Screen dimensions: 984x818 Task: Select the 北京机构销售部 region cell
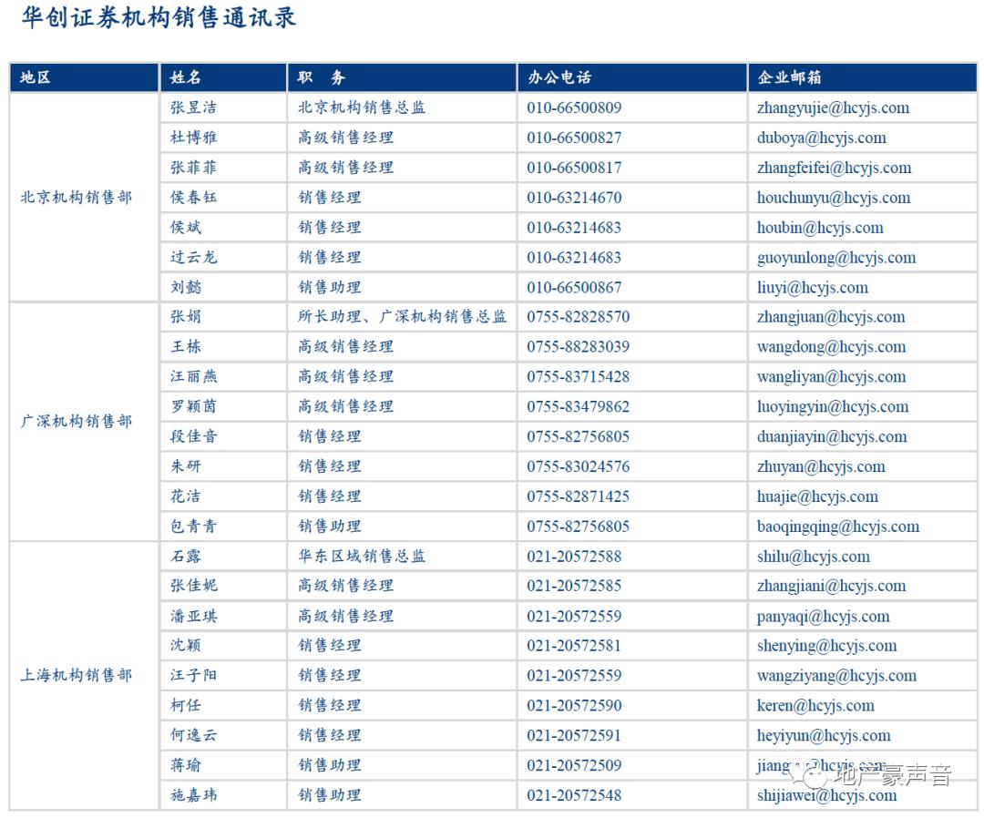(84, 198)
